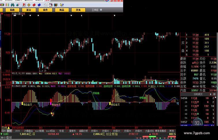Select the 抄底04 indicator tab
Screen dimensions: 218x140
127,131
